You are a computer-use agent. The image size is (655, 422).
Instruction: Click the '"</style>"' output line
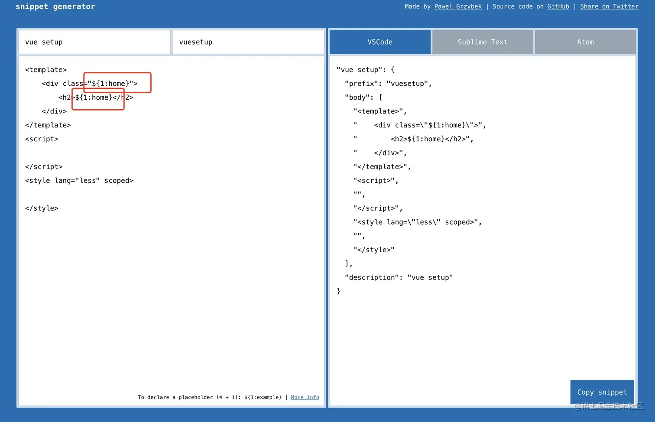374,250
